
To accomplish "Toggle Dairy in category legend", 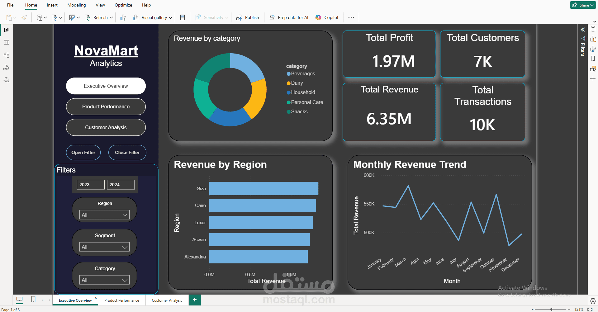I will click(x=295, y=83).
